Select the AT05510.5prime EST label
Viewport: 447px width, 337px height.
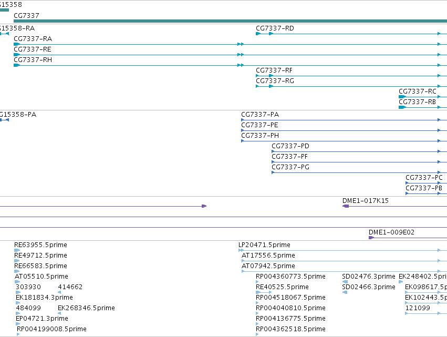click(41, 277)
